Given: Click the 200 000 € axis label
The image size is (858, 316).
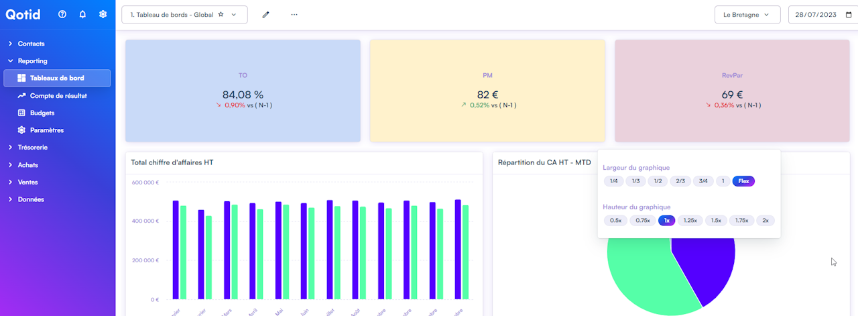Looking at the screenshot, I should point(145,260).
